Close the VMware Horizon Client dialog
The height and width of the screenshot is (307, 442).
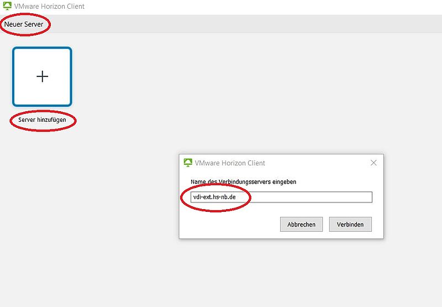coord(373,163)
